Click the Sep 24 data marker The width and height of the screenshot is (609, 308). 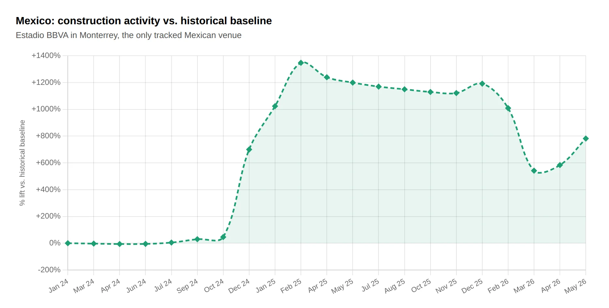(x=197, y=239)
